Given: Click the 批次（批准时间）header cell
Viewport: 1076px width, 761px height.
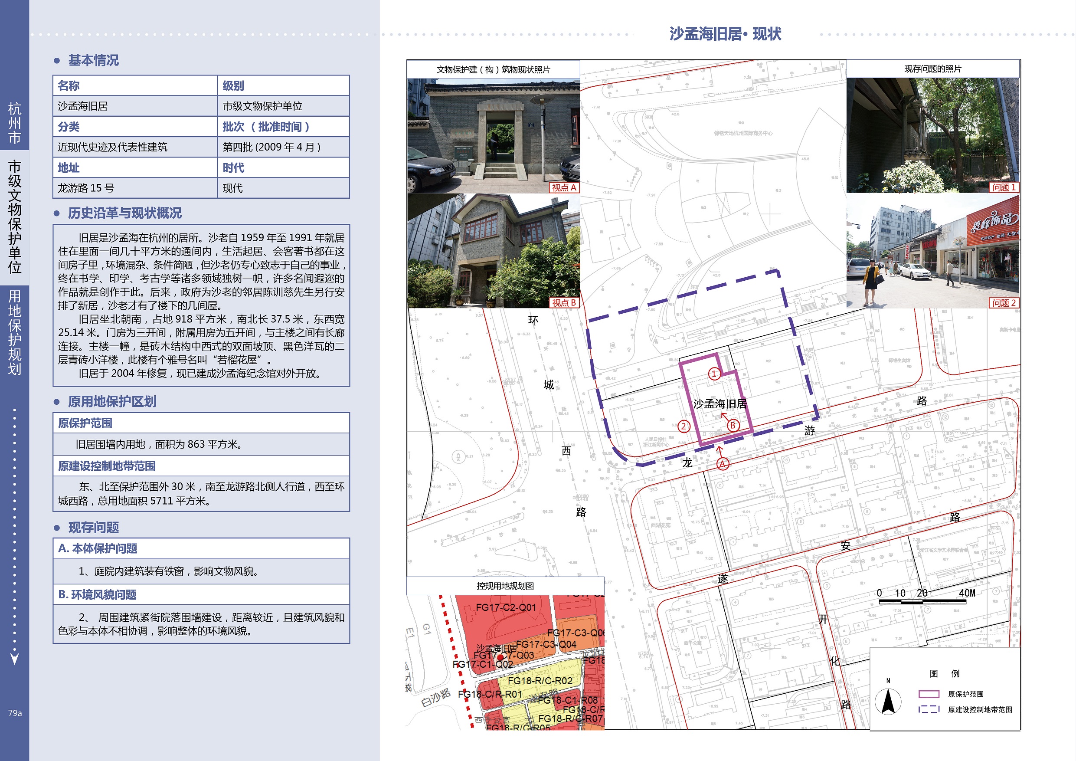Looking at the screenshot, I should tap(284, 127).
